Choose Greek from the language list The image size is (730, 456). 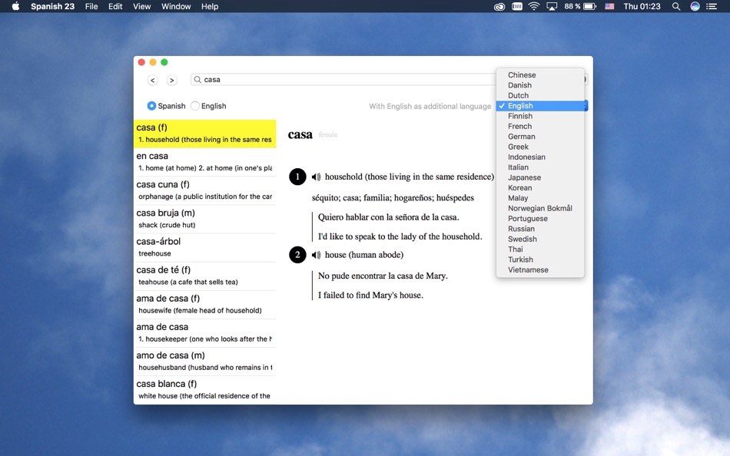pos(540,147)
